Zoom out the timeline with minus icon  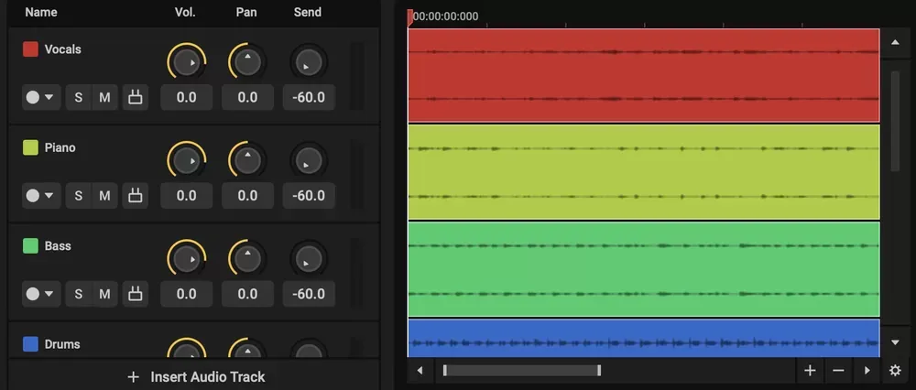[x=838, y=370]
